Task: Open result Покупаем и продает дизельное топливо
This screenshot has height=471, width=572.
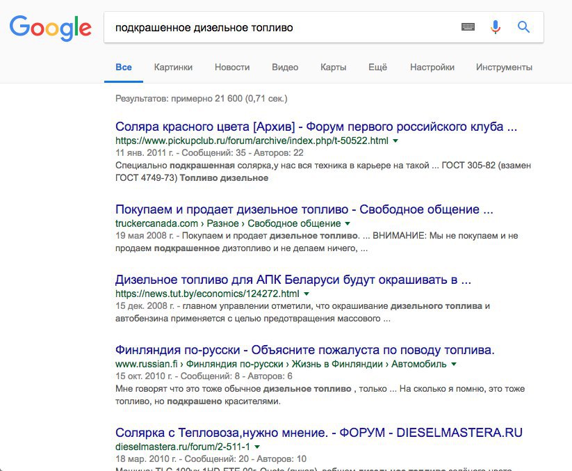Action: pos(304,209)
